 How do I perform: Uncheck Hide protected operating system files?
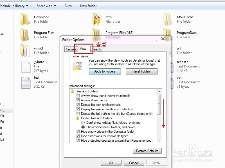pos(78,141)
